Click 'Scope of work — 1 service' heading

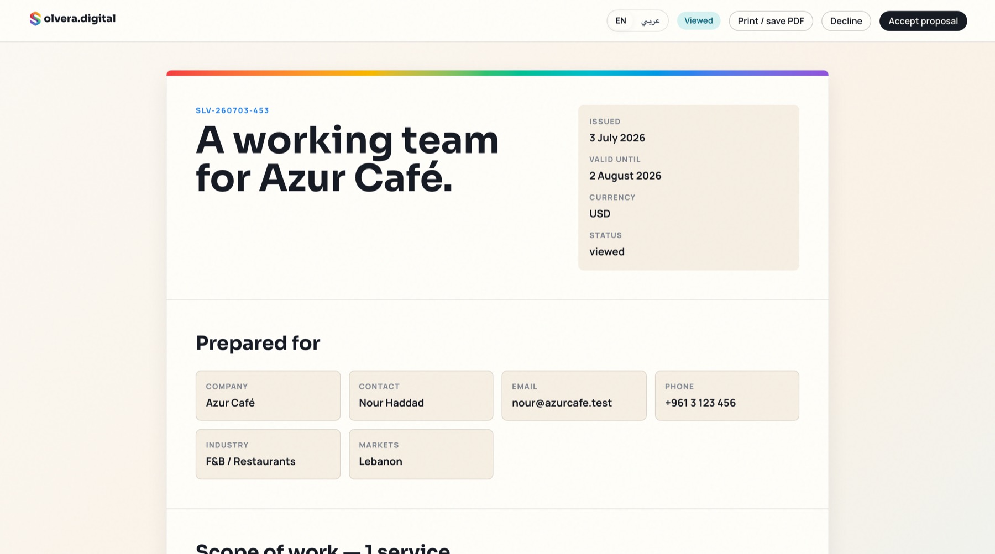[323, 548]
